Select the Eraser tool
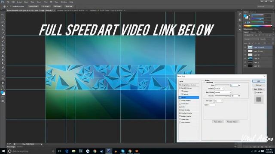The width and height of the screenshot is (275, 154). click(x=3, y=52)
